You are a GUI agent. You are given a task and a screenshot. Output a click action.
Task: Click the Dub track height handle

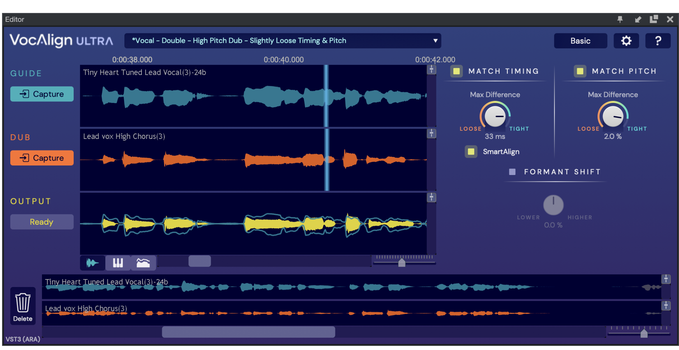(432, 133)
